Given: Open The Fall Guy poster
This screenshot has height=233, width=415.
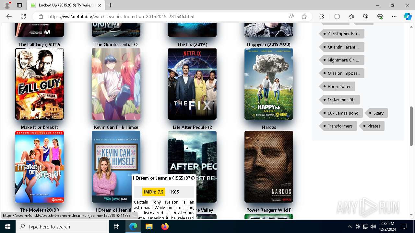Looking at the screenshot, I should [40, 84].
